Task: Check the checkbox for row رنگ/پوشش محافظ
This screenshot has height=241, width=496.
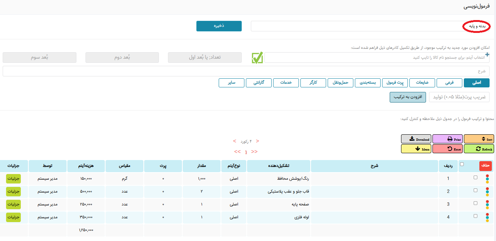Action: coord(476,177)
